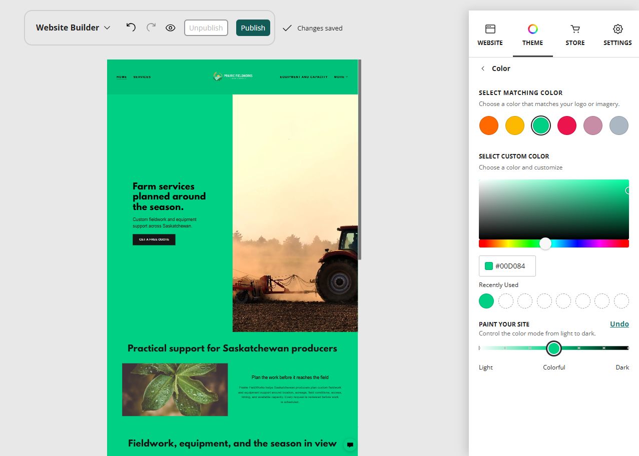
Task: Click Equipment and Capacity nav link
Action: click(304, 77)
